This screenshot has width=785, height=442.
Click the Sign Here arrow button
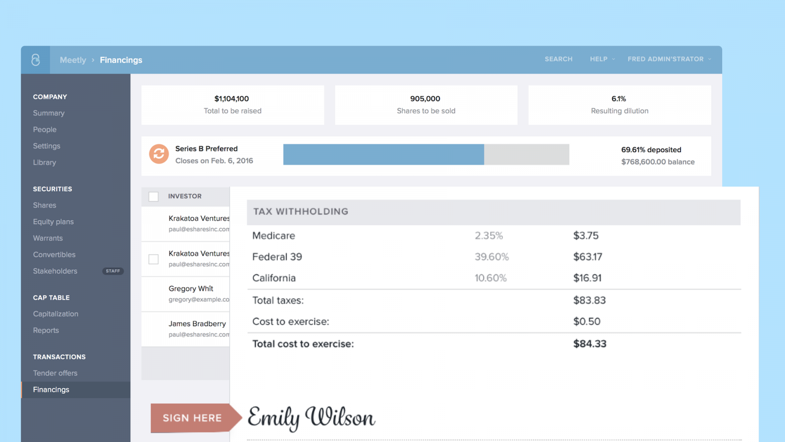(193, 418)
